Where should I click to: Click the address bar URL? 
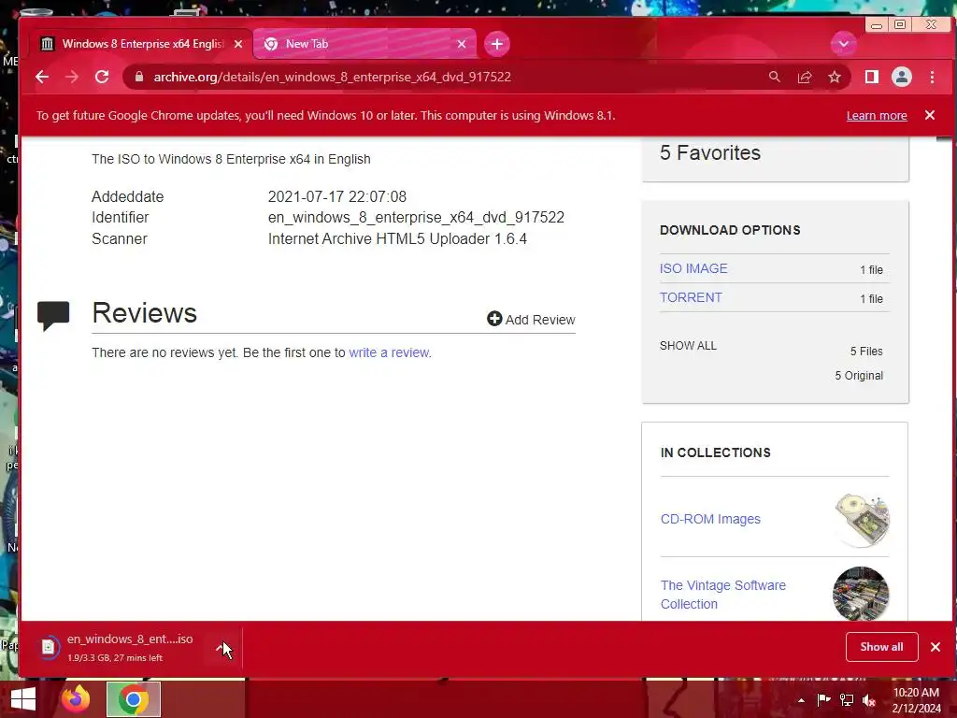point(332,77)
